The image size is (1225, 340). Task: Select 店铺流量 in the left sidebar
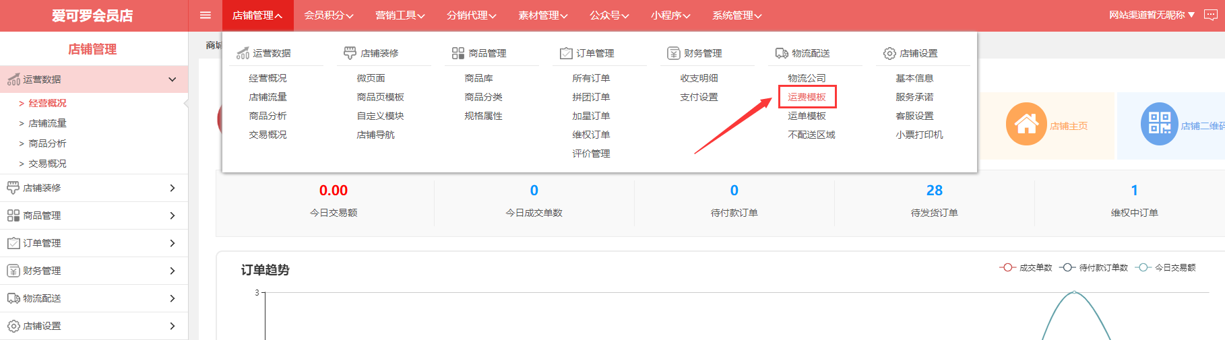47,123
